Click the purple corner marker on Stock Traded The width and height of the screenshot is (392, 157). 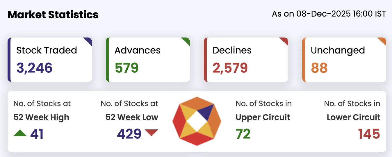(88, 41)
